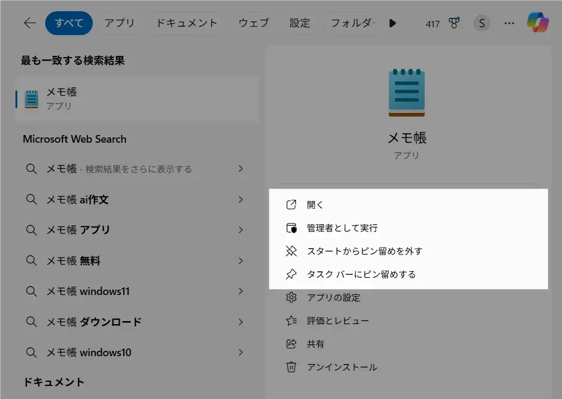Show more filter tabs with the play arrow

click(x=393, y=23)
